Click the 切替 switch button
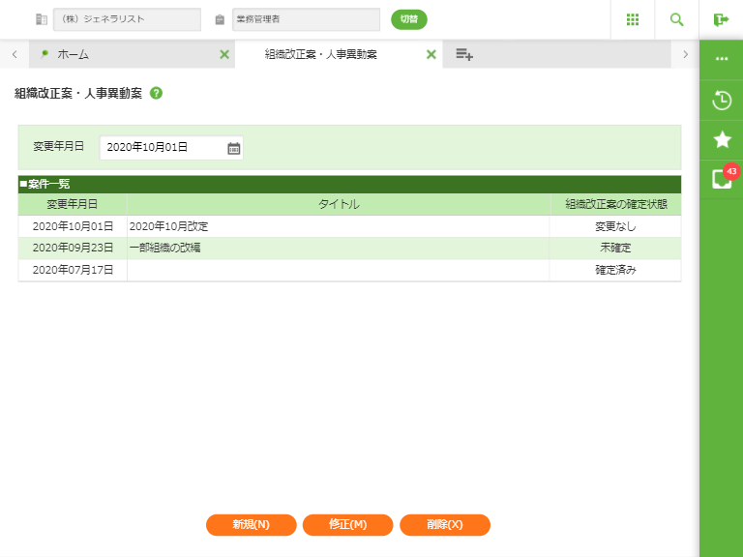 point(408,19)
